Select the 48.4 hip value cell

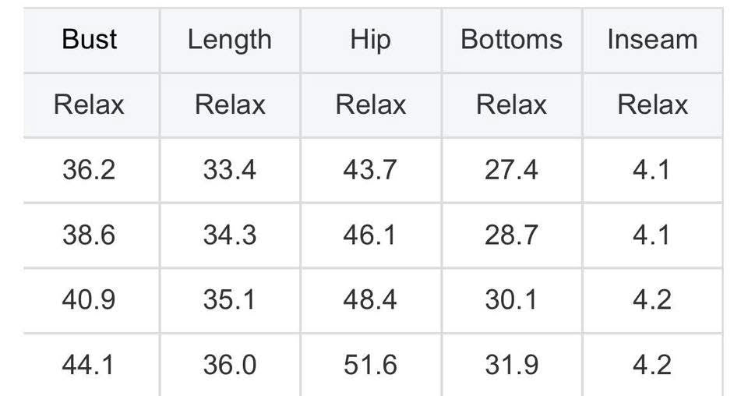[x=370, y=300]
